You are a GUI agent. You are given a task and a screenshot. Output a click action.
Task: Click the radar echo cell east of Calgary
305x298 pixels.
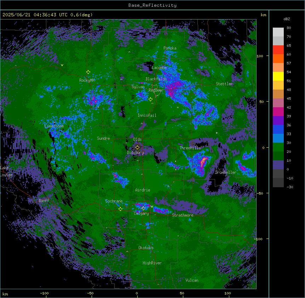(x=161, y=211)
